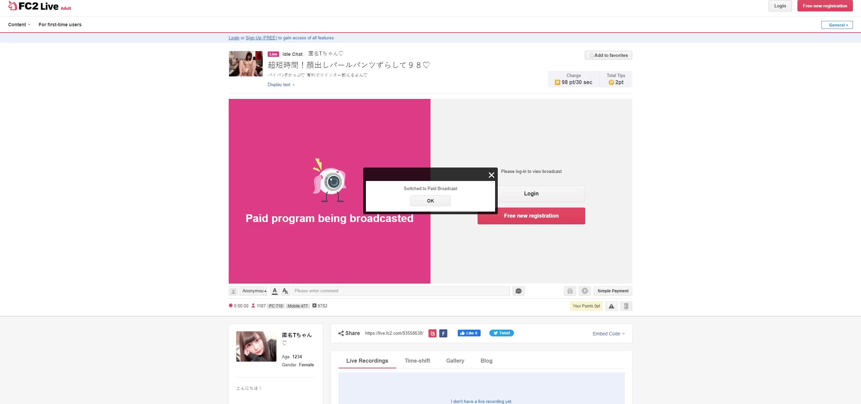The height and width of the screenshot is (404, 861).
Task: Open the gift icon next to Simple Payment
Action: pos(570,291)
